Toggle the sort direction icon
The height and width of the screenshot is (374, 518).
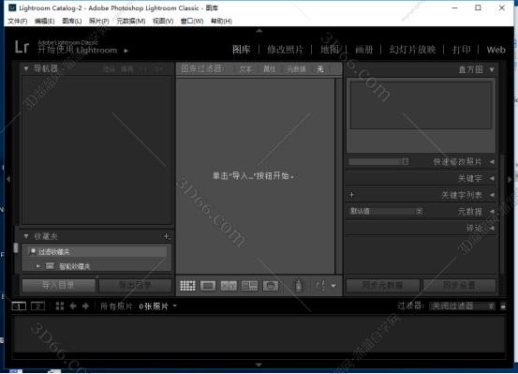click(x=320, y=286)
